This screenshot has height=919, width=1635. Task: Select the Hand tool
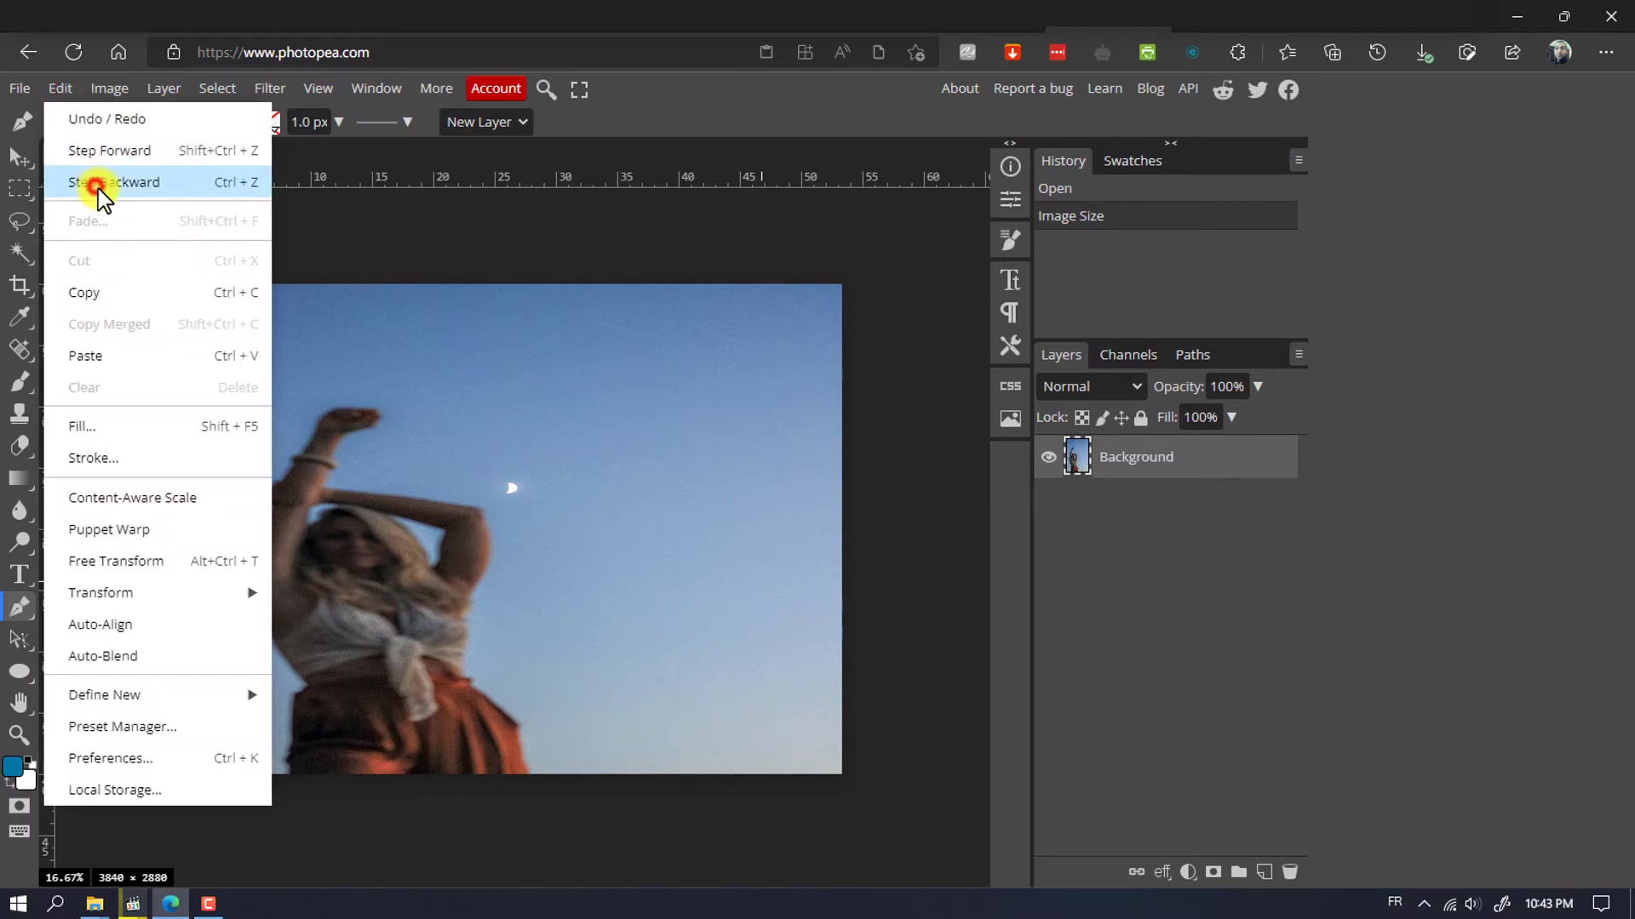coord(20,702)
